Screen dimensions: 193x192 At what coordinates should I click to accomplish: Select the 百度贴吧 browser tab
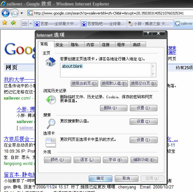(x=103, y=24)
